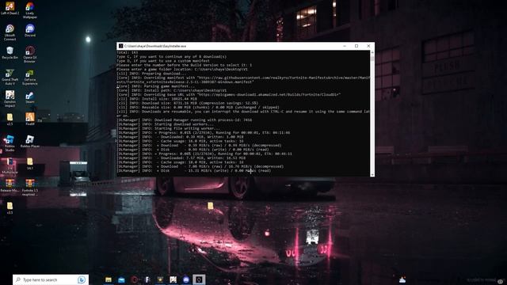Open the Lively Wallpaper desktop icon

(x=30, y=9)
